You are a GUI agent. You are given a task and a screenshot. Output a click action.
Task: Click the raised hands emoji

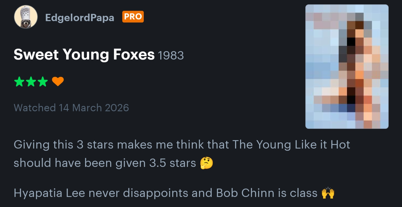(x=328, y=193)
